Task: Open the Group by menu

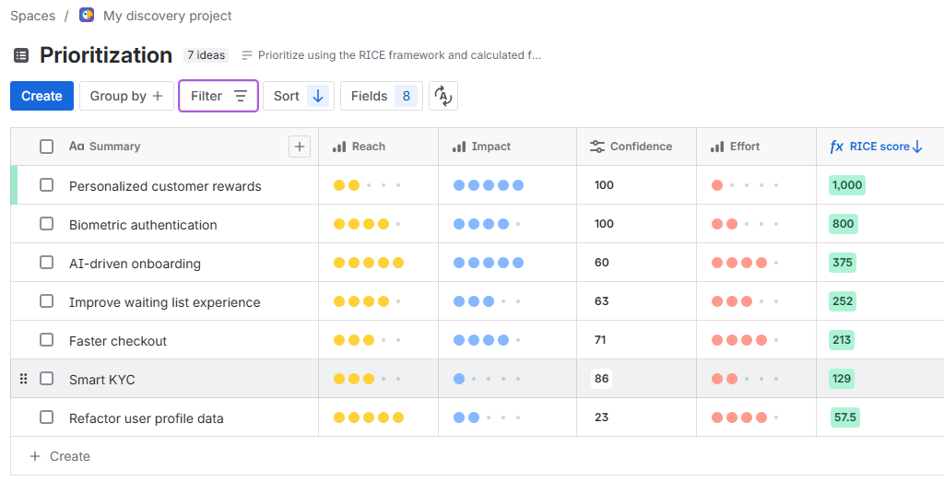Action: coord(126,96)
